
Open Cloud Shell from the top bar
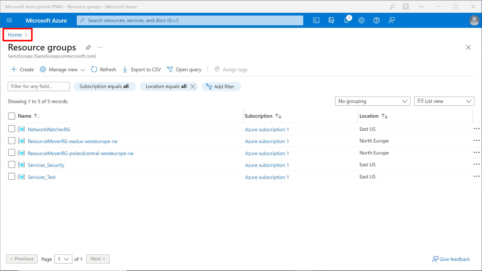[x=316, y=20]
